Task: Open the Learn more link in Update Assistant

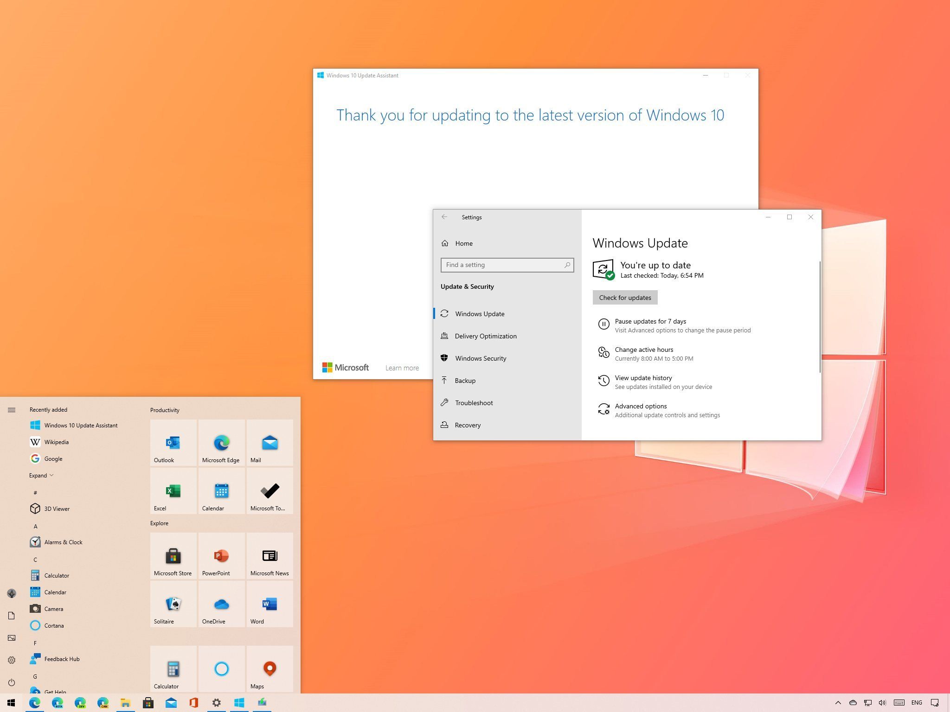Action: point(402,367)
